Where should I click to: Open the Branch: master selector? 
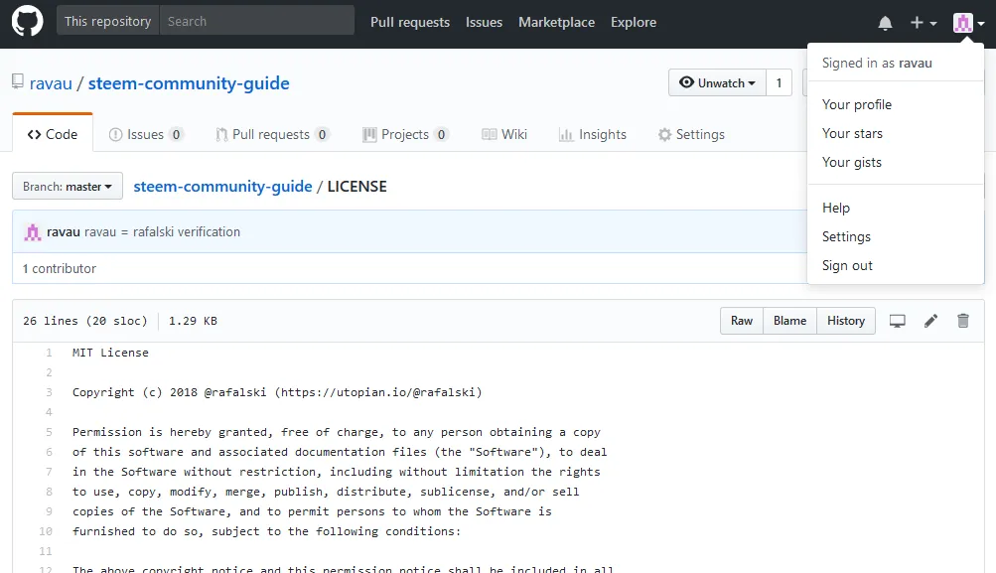click(x=68, y=186)
